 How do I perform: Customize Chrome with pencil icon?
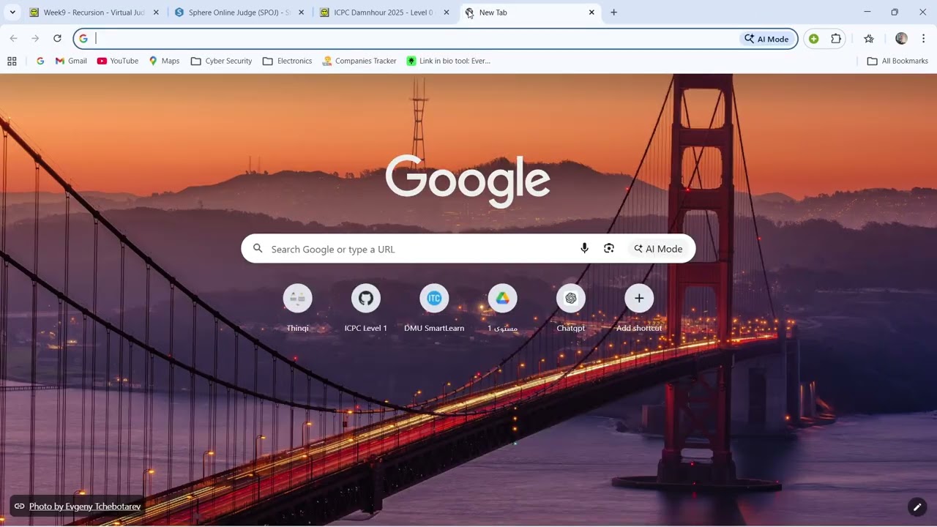[x=917, y=507]
